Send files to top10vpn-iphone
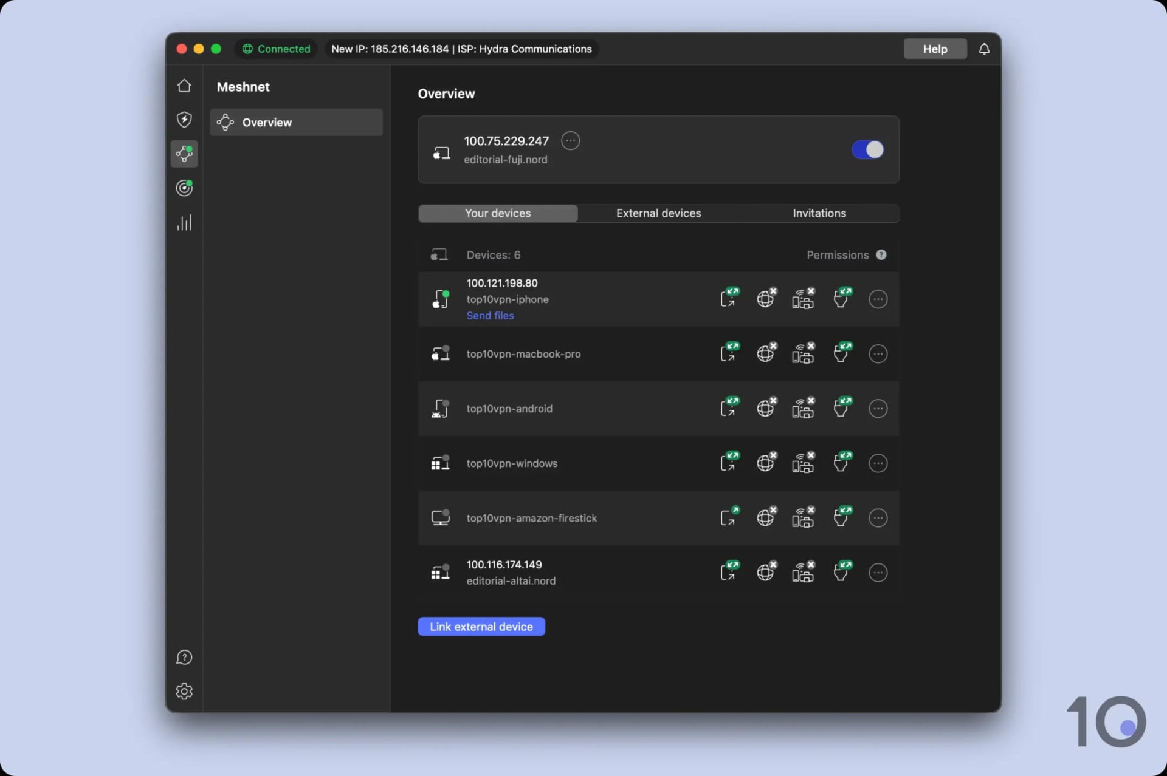1167x776 pixels. tap(490, 315)
